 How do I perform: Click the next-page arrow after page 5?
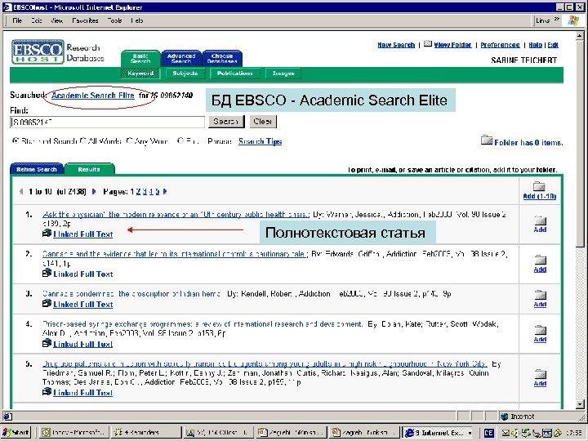pos(165,192)
